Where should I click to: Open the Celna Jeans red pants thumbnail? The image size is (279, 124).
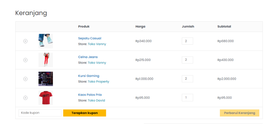pos(46,60)
